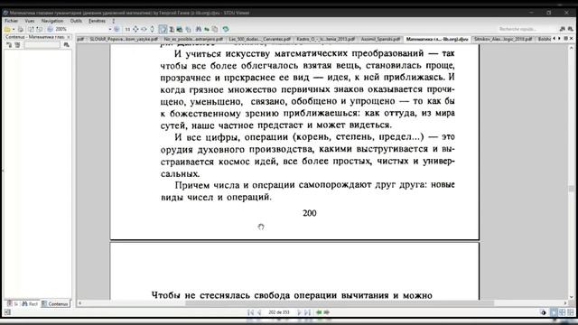The width and height of the screenshot is (578, 325).
Task: Switch to the No_es_posible pdf tab
Action: (x=193, y=39)
